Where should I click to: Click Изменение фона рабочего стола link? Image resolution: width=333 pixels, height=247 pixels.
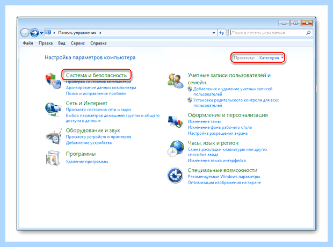pyautogui.click(x=220, y=127)
